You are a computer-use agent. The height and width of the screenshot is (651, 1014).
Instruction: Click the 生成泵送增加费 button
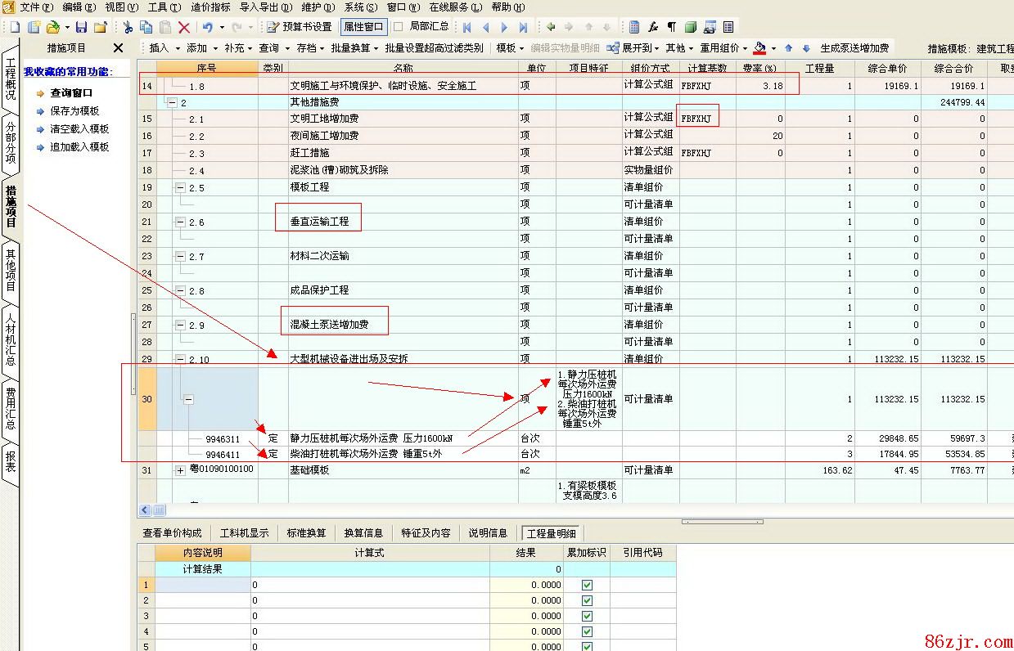(854, 48)
